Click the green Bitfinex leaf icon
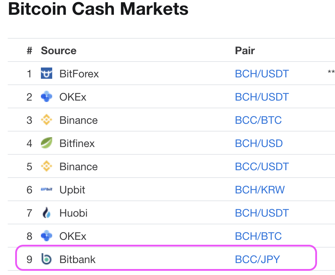The image size is (335, 275). 46,143
